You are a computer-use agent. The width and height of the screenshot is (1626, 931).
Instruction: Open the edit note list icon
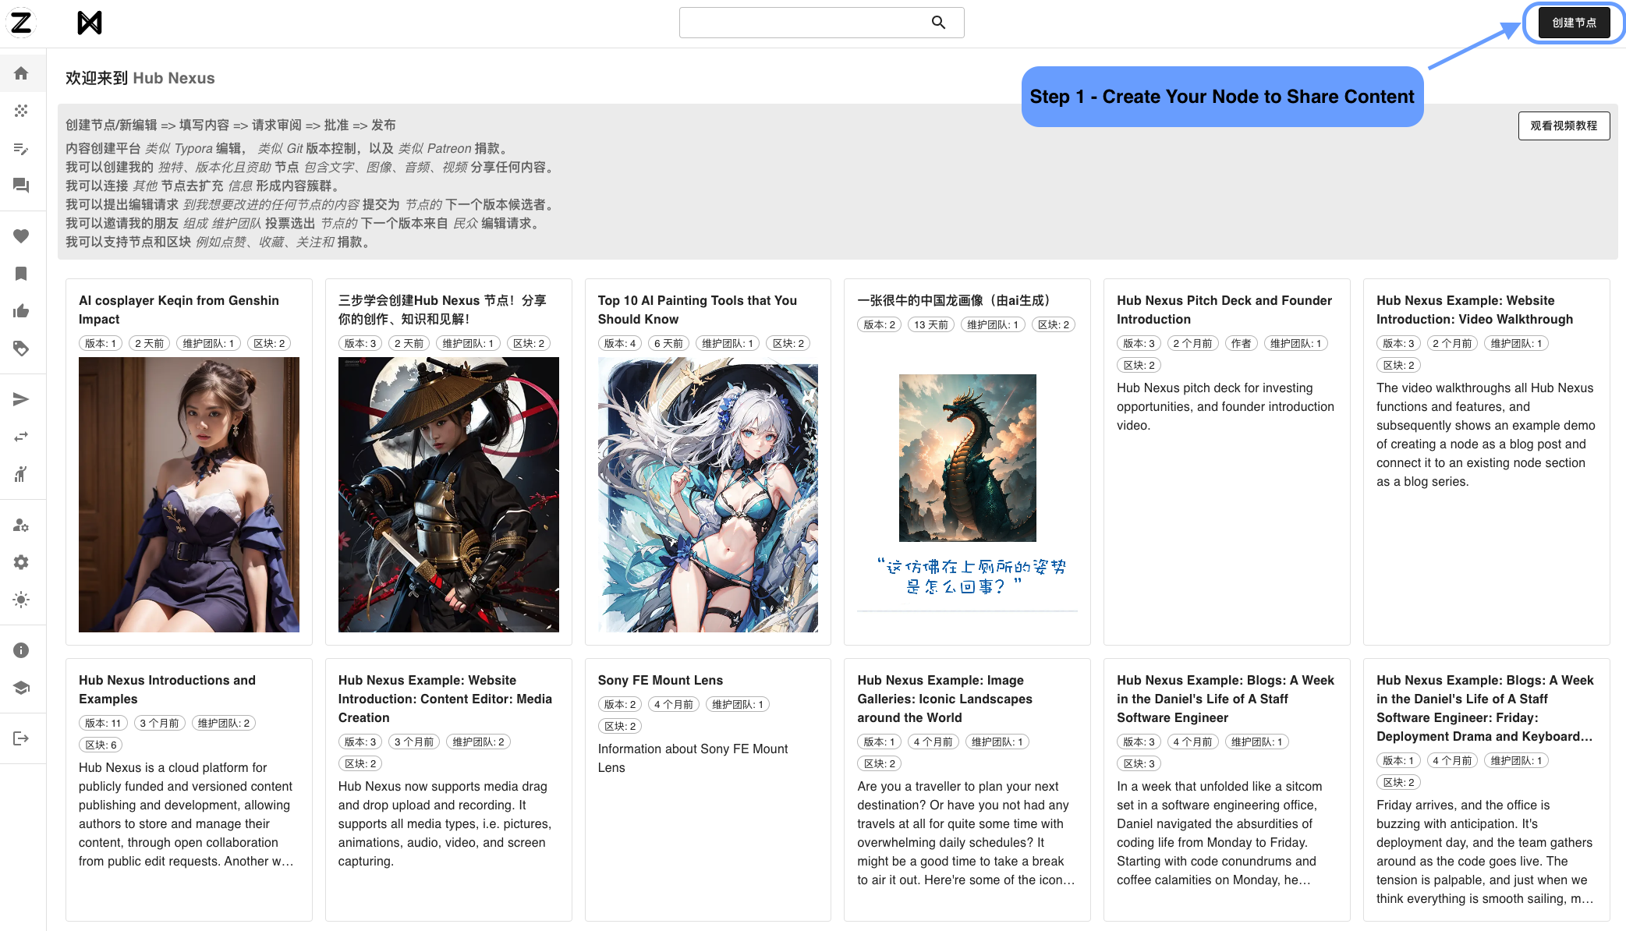click(x=21, y=148)
